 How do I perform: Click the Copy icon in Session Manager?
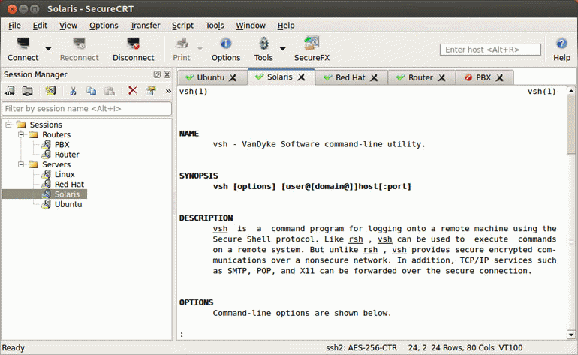point(91,91)
